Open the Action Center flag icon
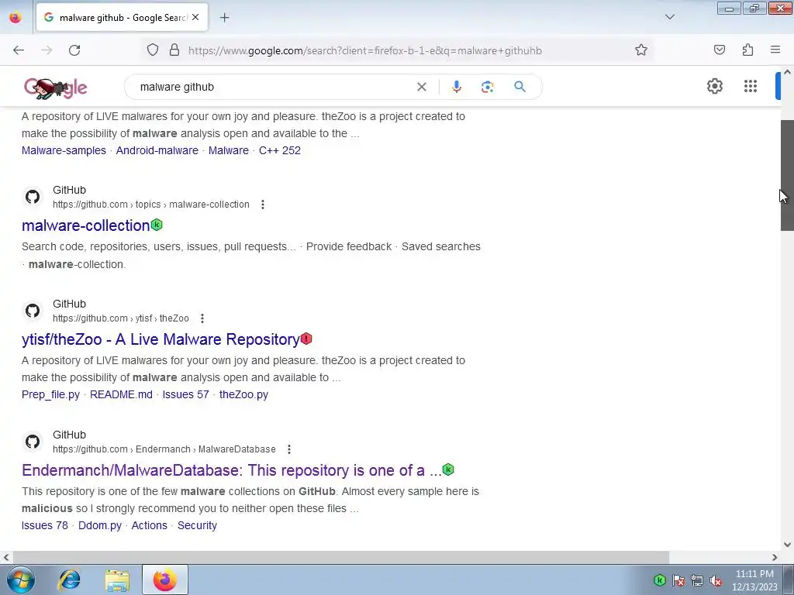 [x=678, y=580]
